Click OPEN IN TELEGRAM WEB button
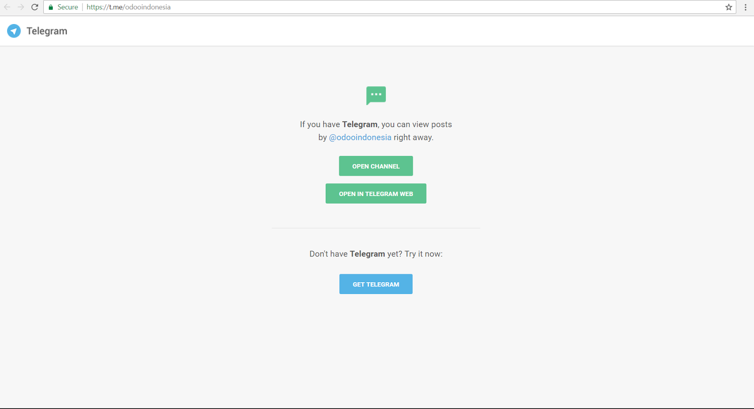 376,194
